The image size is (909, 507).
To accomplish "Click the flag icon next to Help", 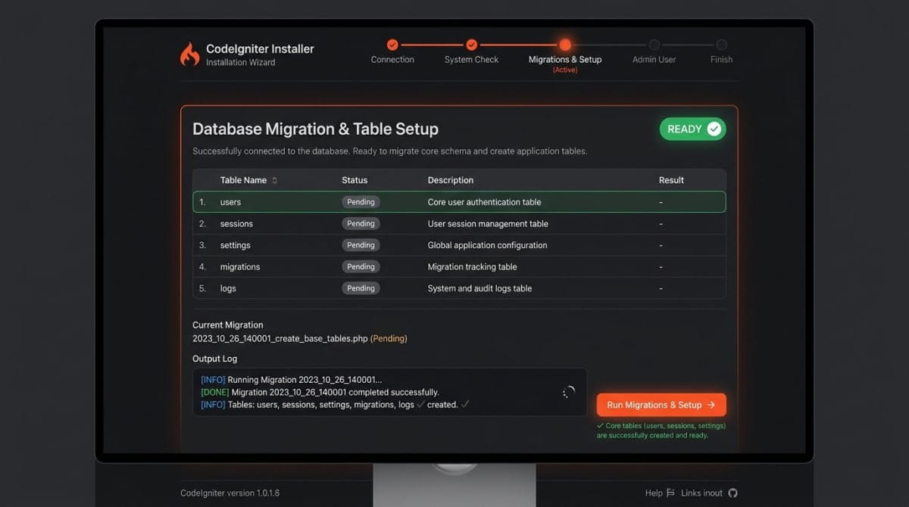I will (670, 493).
